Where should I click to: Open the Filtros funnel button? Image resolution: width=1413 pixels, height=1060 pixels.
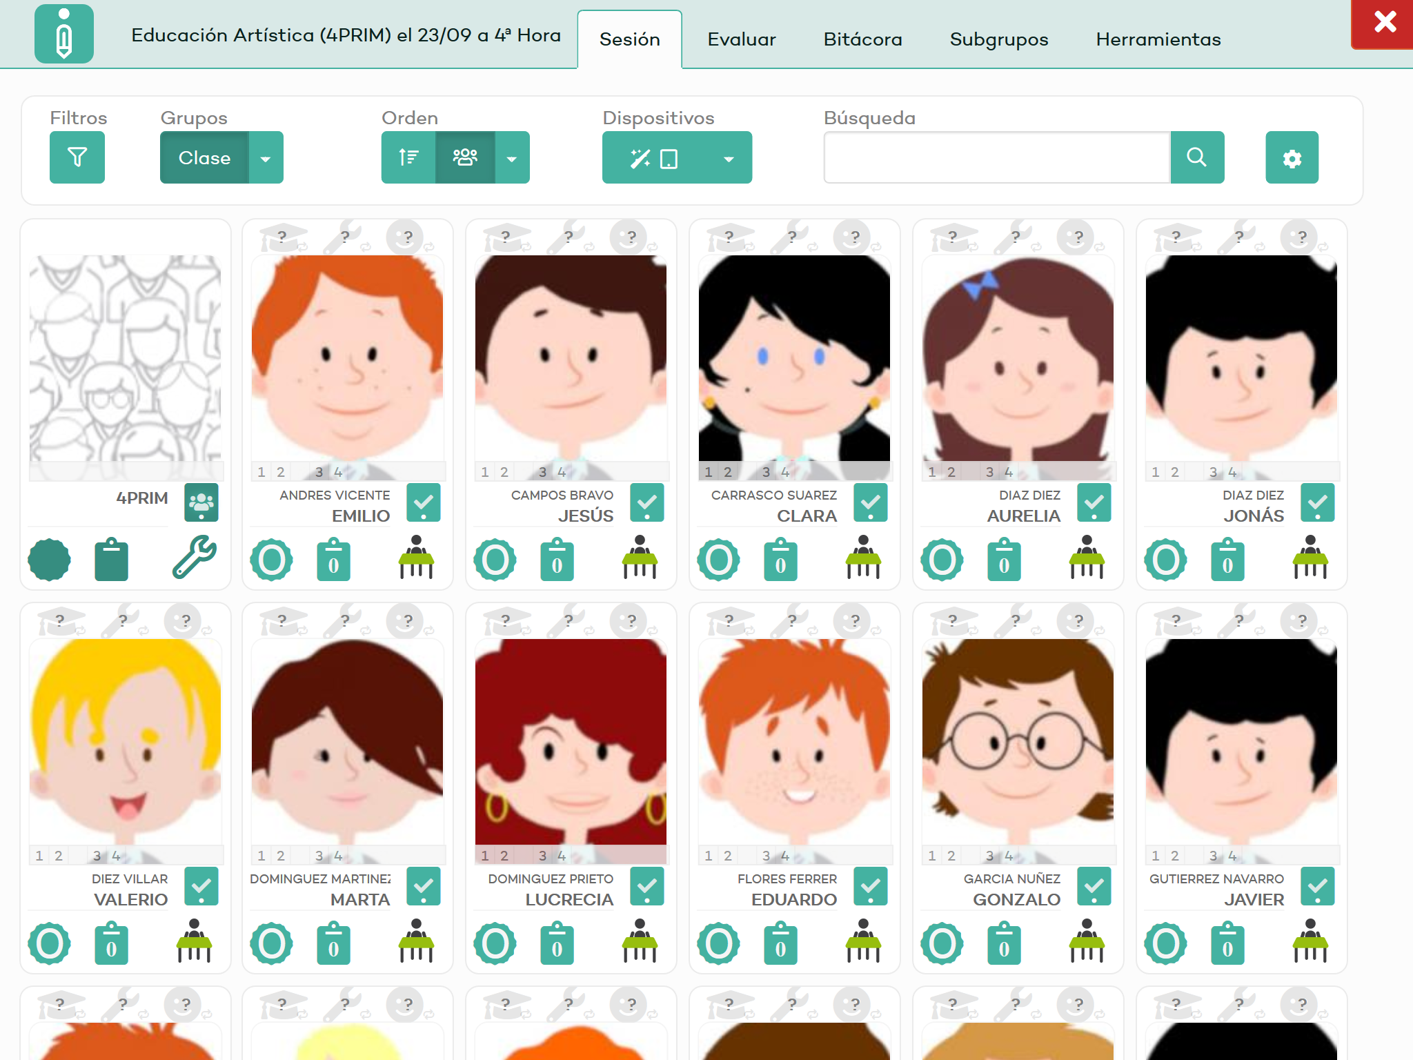click(77, 157)
